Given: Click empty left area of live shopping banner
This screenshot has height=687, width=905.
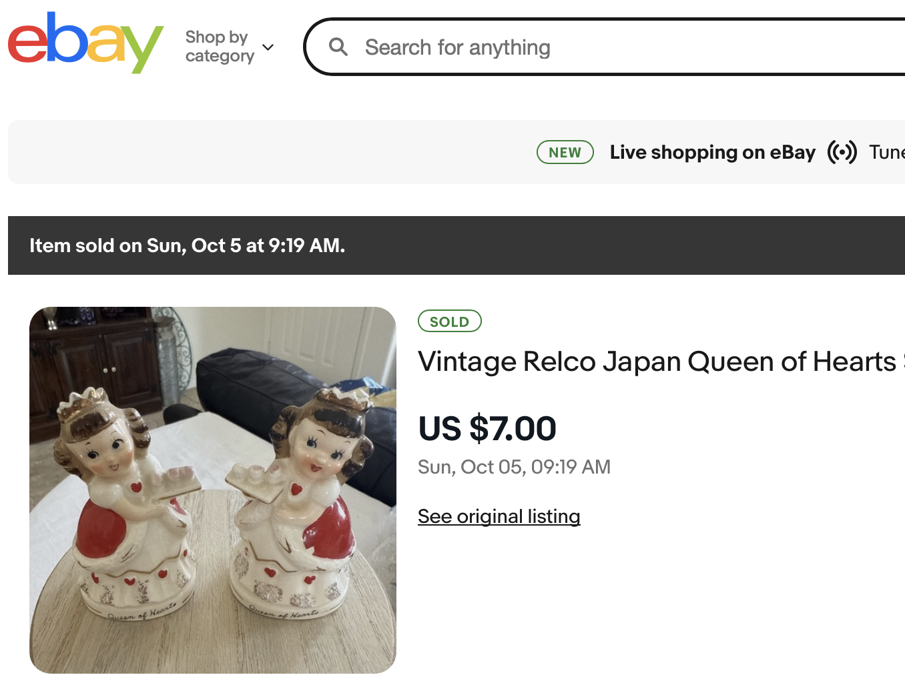Looking at the screenshot, I should pos(200,152).
